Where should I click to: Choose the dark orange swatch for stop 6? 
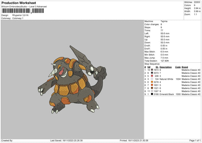click(153, 85)
